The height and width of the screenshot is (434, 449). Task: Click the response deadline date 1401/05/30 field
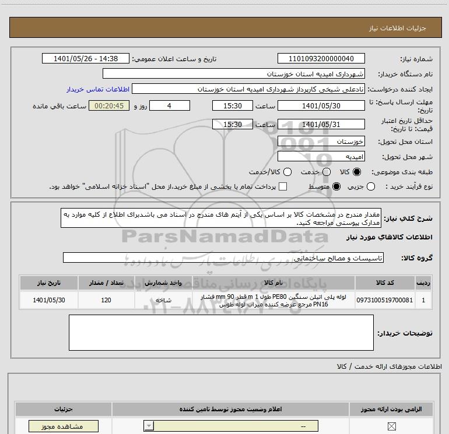321,106
